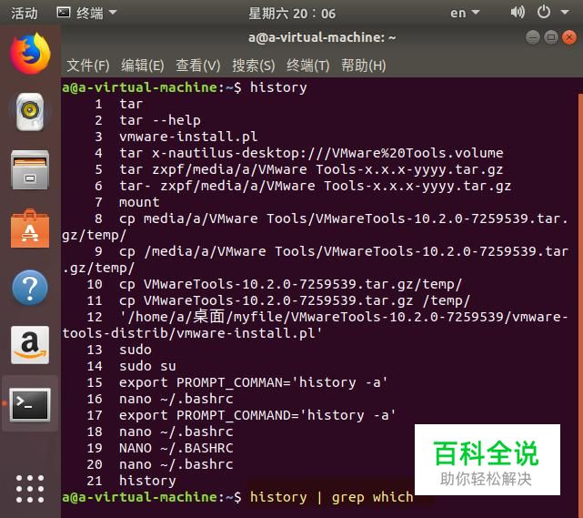Click the 活动 Activities button
The image size is (583, 518).
point(25,14)
